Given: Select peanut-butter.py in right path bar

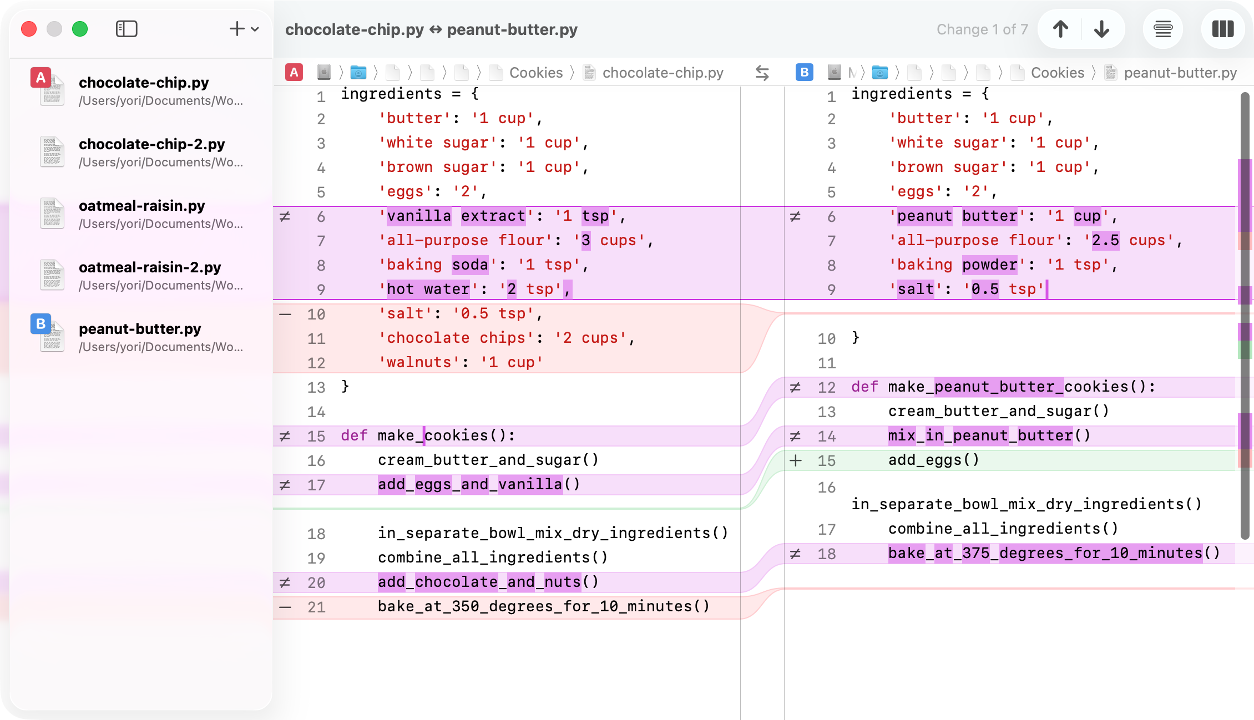Looking at the screenshot, I should tap(1181, 73).
